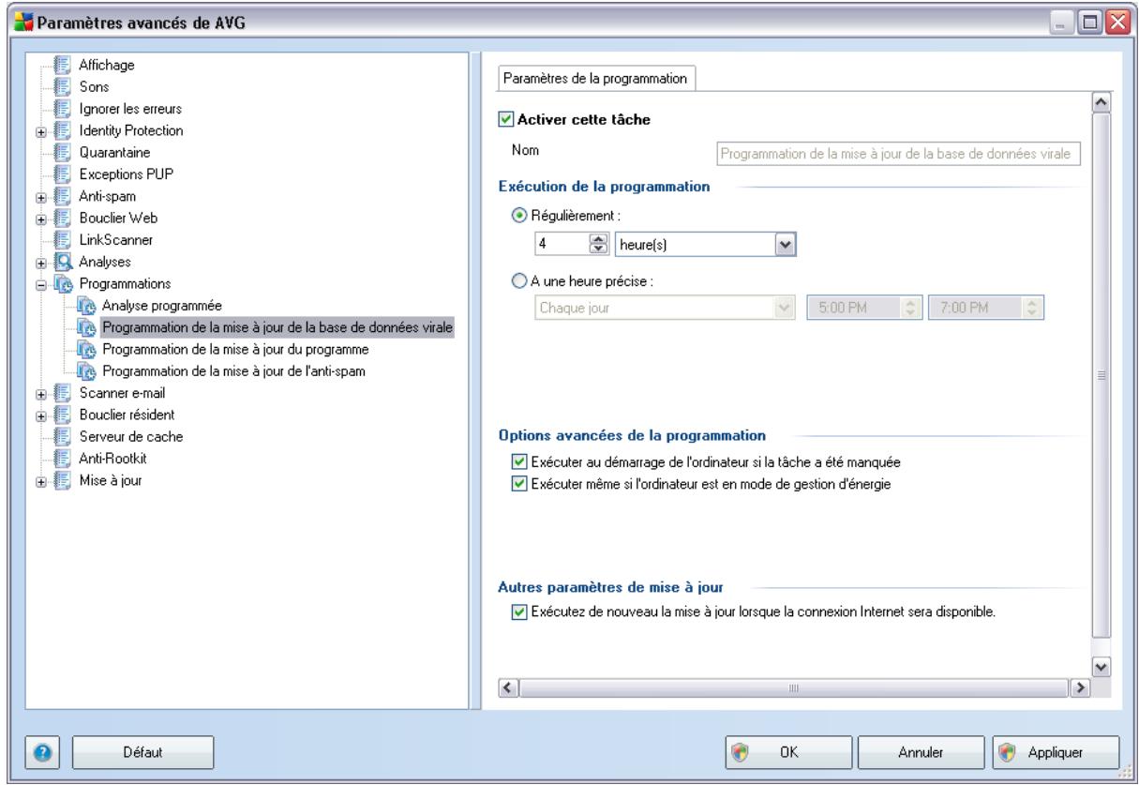
Task: Click the Quarantaine item icon
Action: (x=63, y=151)
